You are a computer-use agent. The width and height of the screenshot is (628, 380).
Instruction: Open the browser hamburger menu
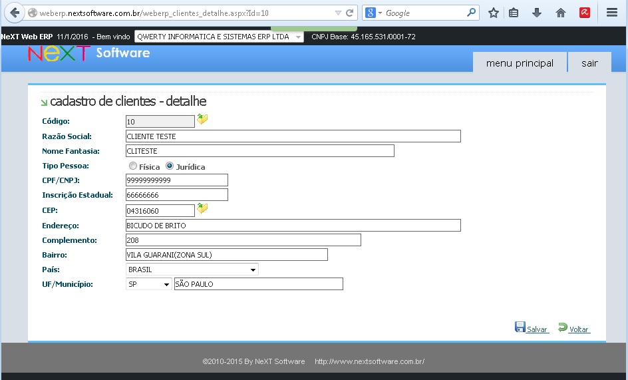(611, 13)
